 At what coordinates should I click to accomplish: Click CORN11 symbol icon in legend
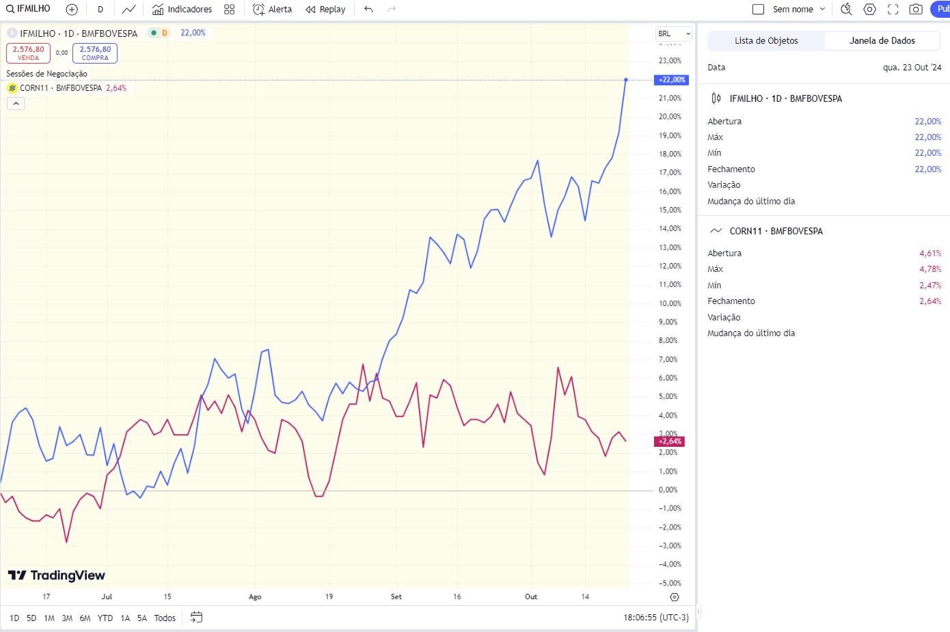(x=12, y=88)
